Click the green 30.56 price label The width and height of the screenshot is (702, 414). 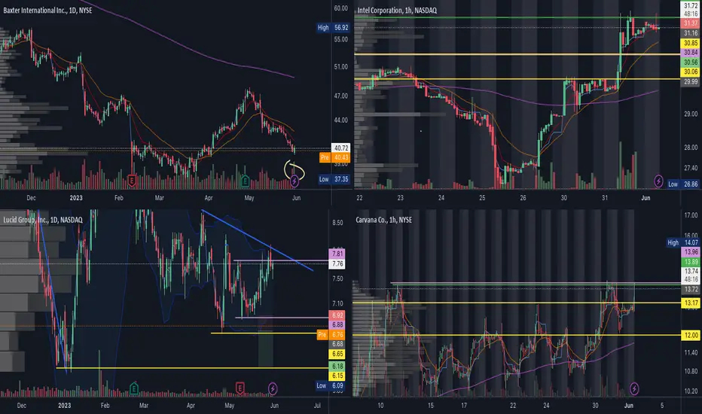coord(691,62)
